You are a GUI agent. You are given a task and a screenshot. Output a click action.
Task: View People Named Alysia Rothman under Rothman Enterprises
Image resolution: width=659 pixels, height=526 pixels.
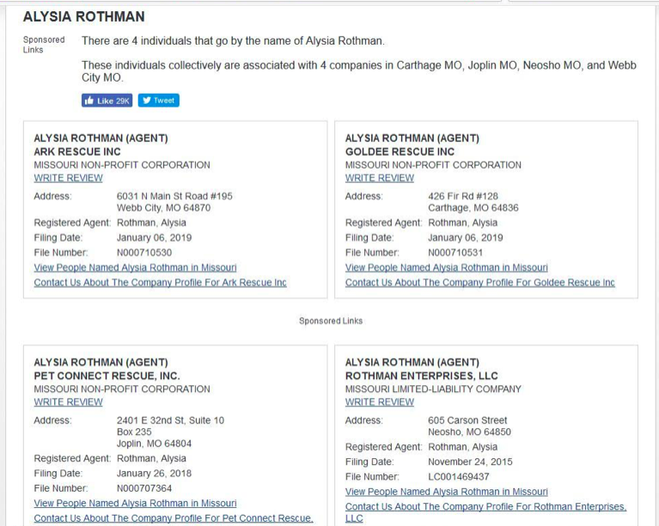(x=446, y=492)
